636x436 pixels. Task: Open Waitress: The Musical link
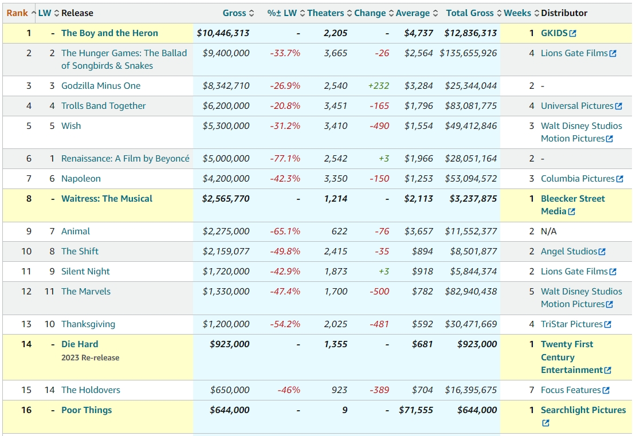click(x=107, y=199)
